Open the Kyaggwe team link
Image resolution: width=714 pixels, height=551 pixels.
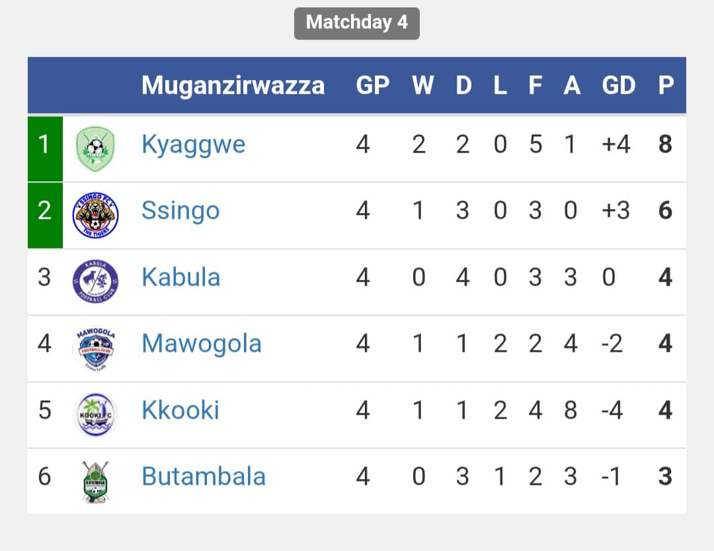tap(193, 144)
